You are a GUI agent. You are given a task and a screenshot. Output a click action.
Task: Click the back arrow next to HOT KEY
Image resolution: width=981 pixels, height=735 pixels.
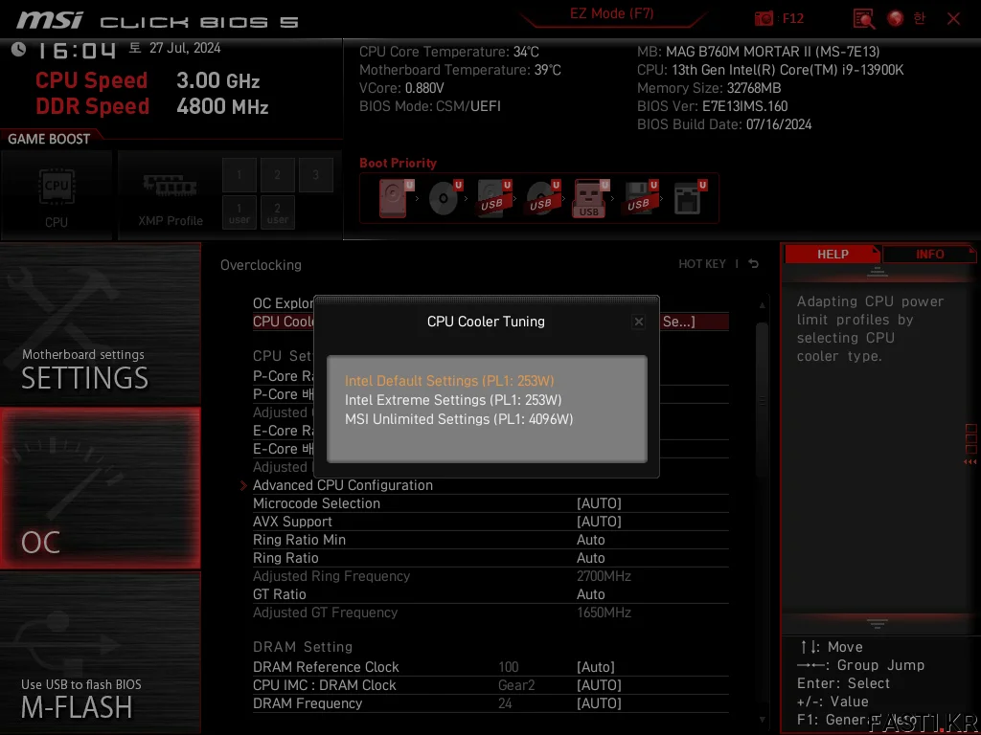pos(753,264)
